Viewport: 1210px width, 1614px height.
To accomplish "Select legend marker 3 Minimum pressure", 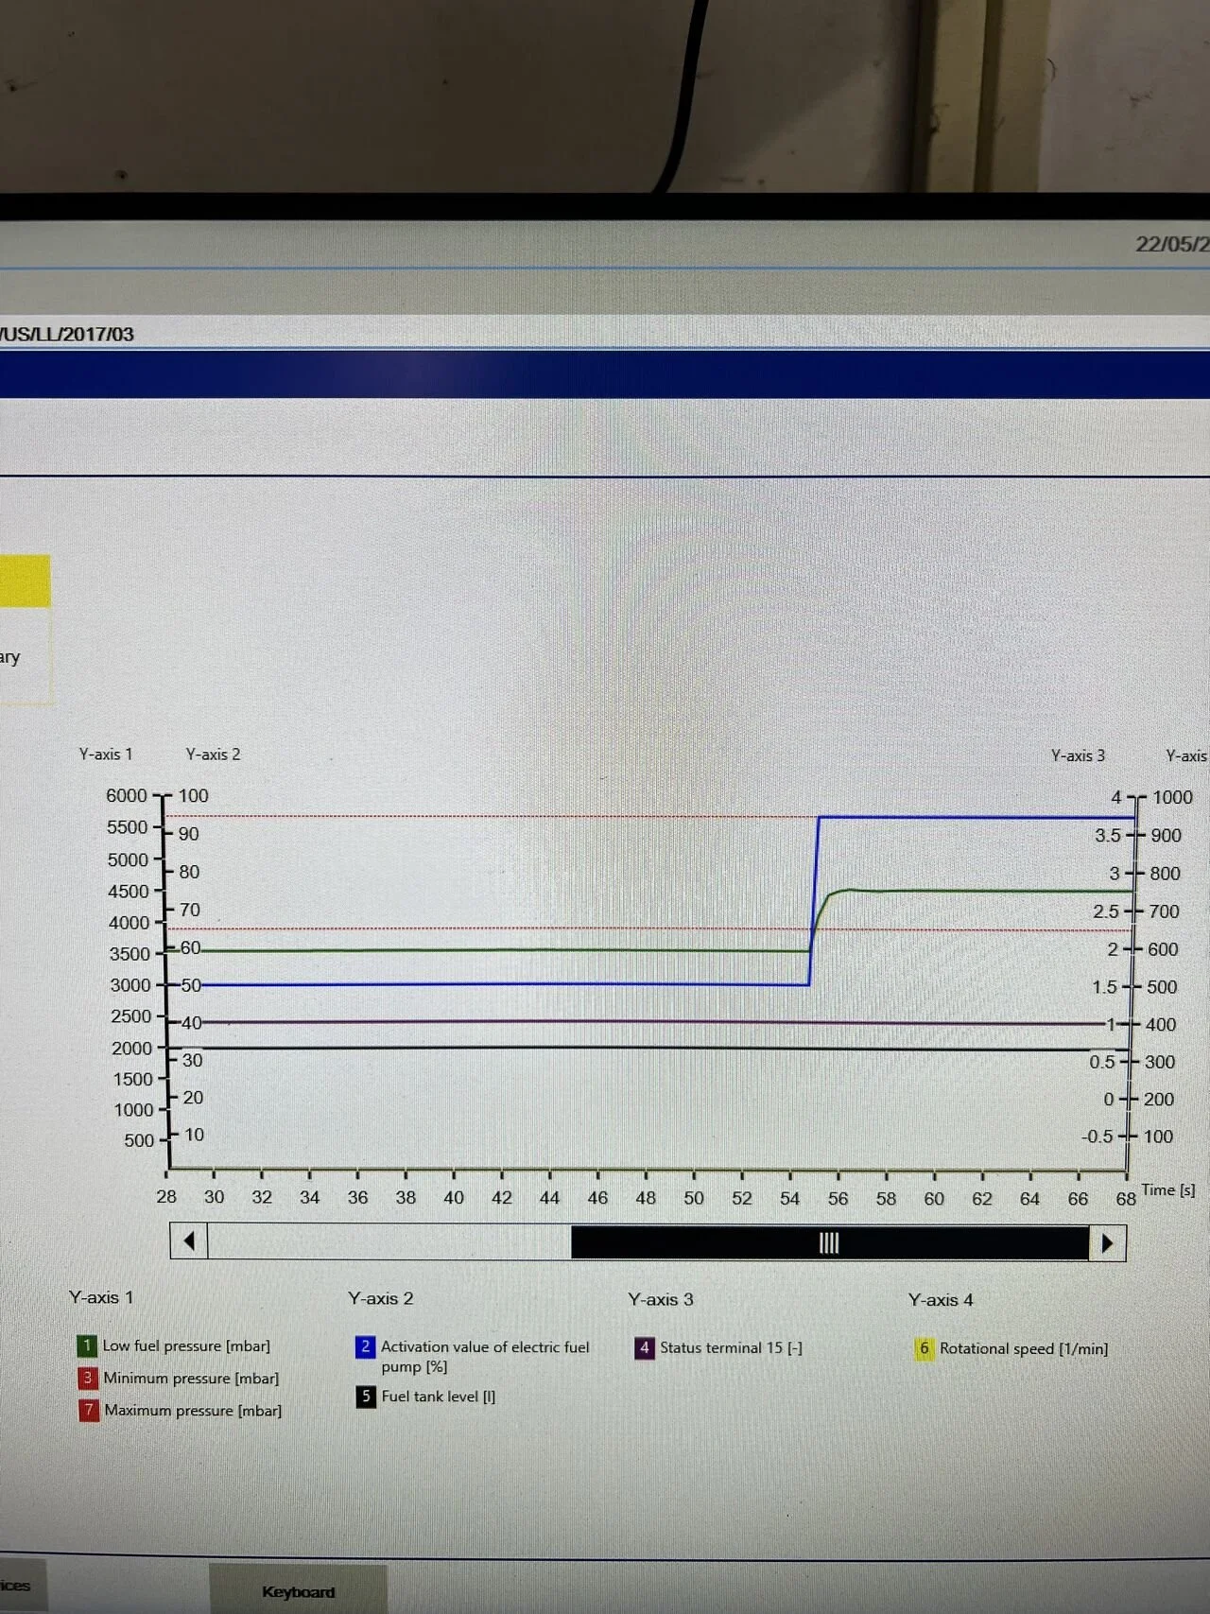I will pyautogui.click(x=88, y=1378).
